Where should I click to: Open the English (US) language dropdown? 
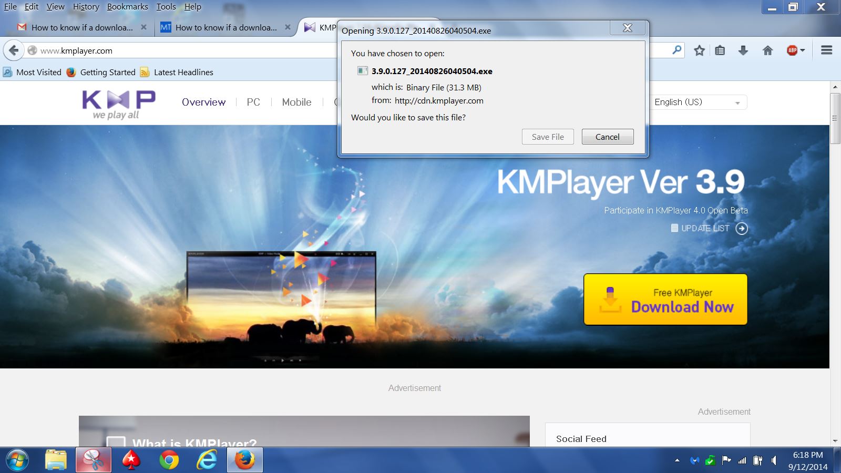[x=697, y=102]
